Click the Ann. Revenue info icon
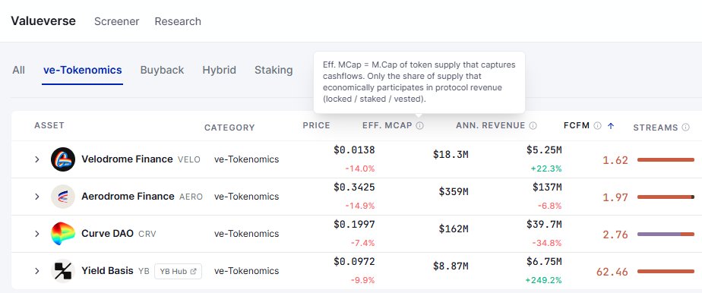 tap(533, 126)
